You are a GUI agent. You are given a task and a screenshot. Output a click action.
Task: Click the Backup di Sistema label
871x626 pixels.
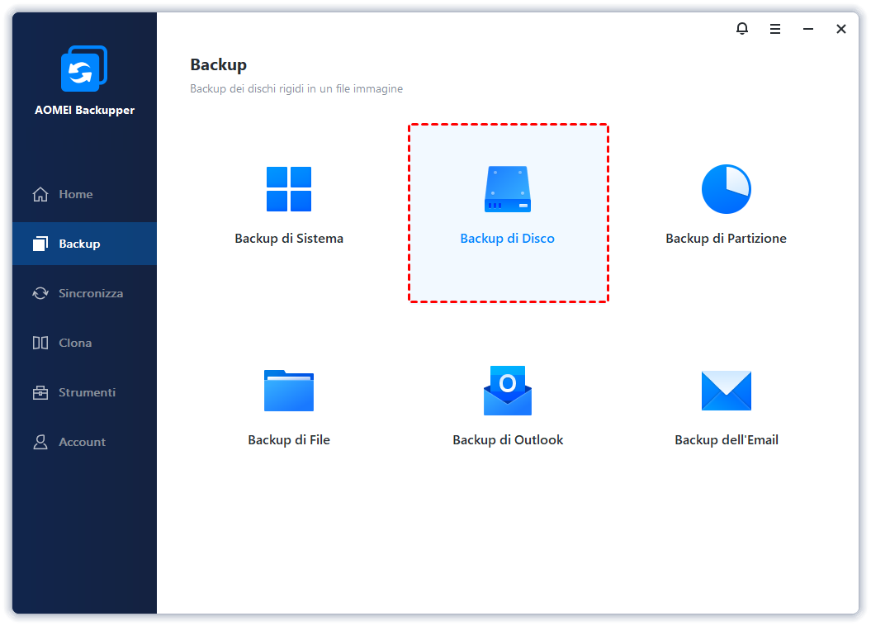289,239
